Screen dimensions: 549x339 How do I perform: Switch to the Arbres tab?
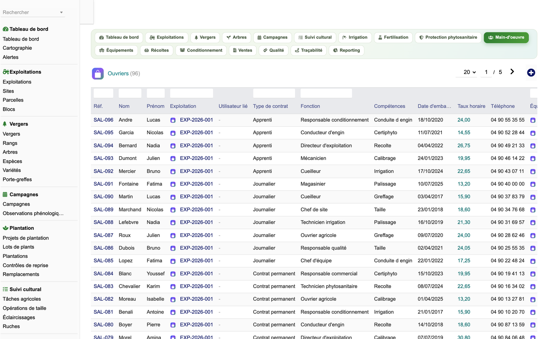click(x=236, y=38)
